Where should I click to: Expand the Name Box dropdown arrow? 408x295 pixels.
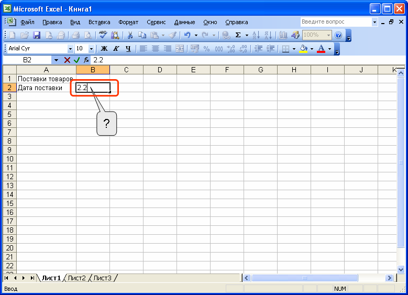(x=56, y=60)
